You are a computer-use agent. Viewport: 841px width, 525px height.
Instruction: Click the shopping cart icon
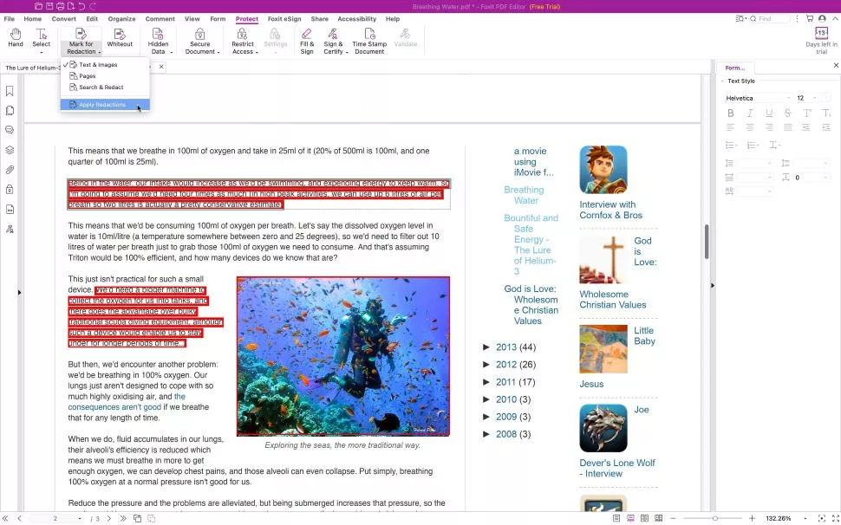810,19
